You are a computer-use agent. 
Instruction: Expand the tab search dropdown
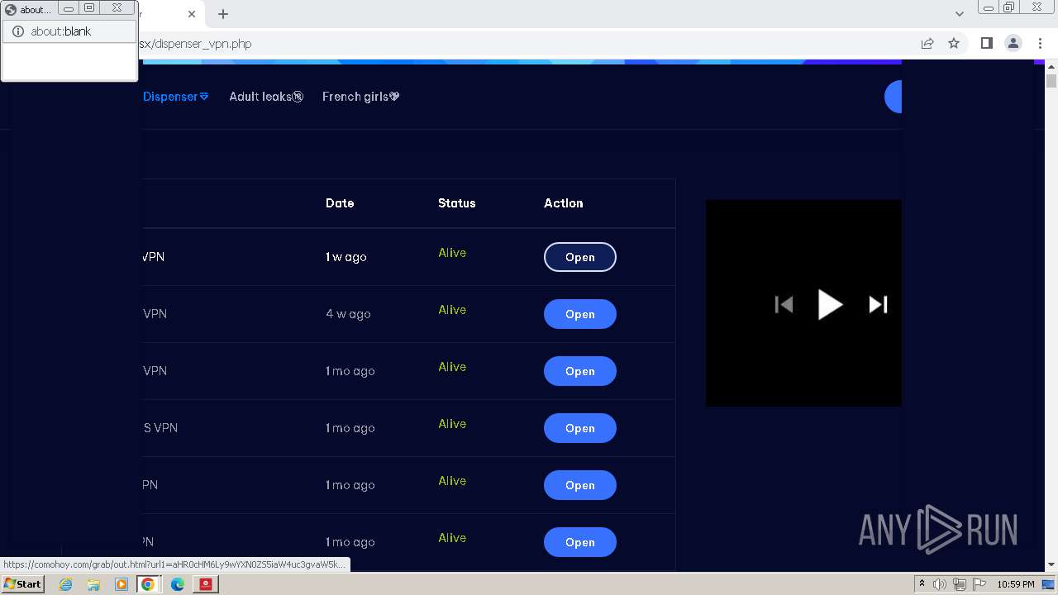pos(960,14)
